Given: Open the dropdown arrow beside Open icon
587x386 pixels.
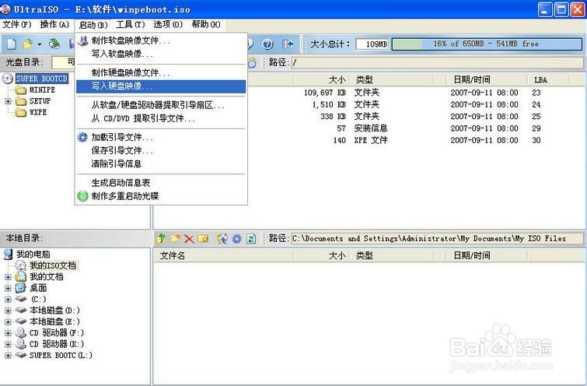Looking at the screenshot, I should [x=39, y=44].
